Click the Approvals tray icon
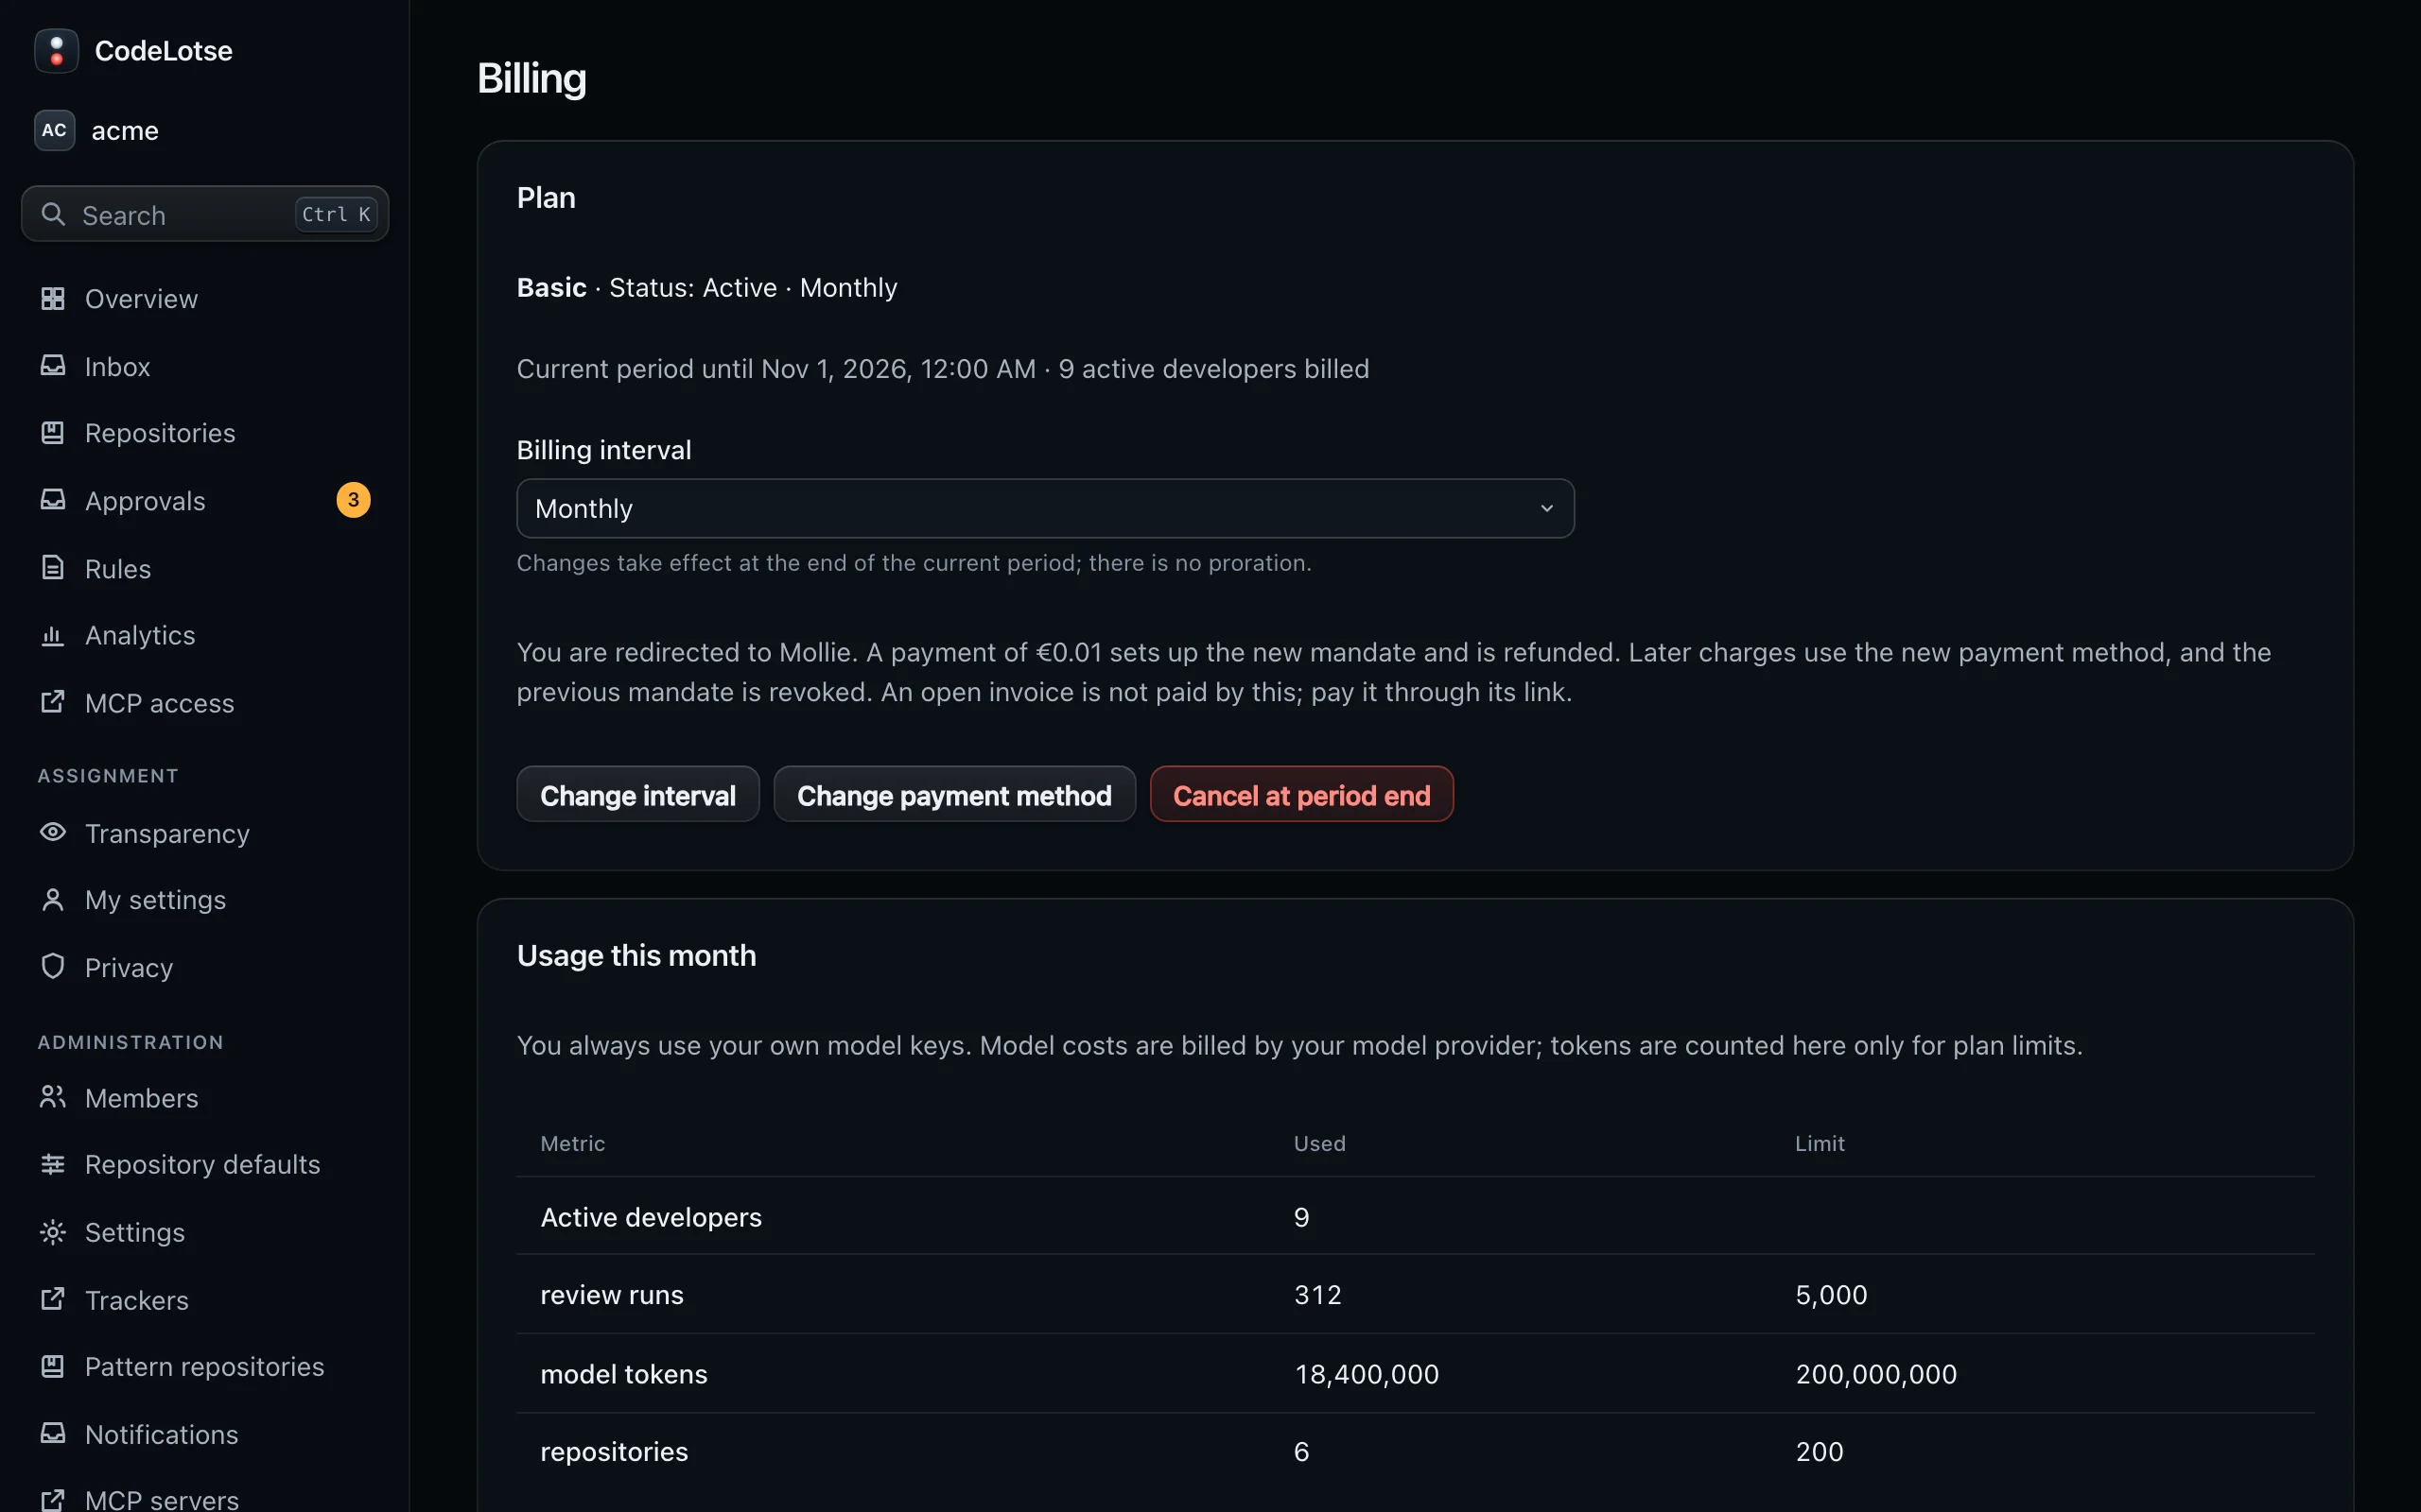The width and height of the screenshot is (2421, 1512). [x=53, y=500]
